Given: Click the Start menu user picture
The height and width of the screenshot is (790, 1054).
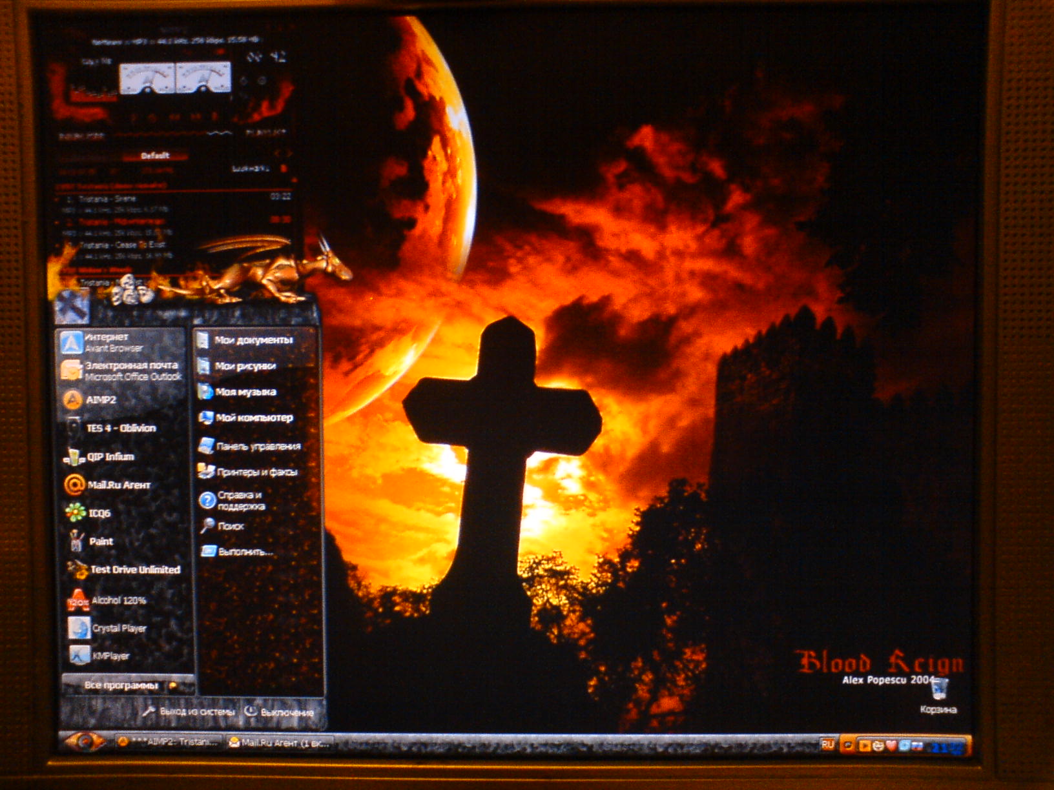Looking at the screenshot, I should pos(73,306).
